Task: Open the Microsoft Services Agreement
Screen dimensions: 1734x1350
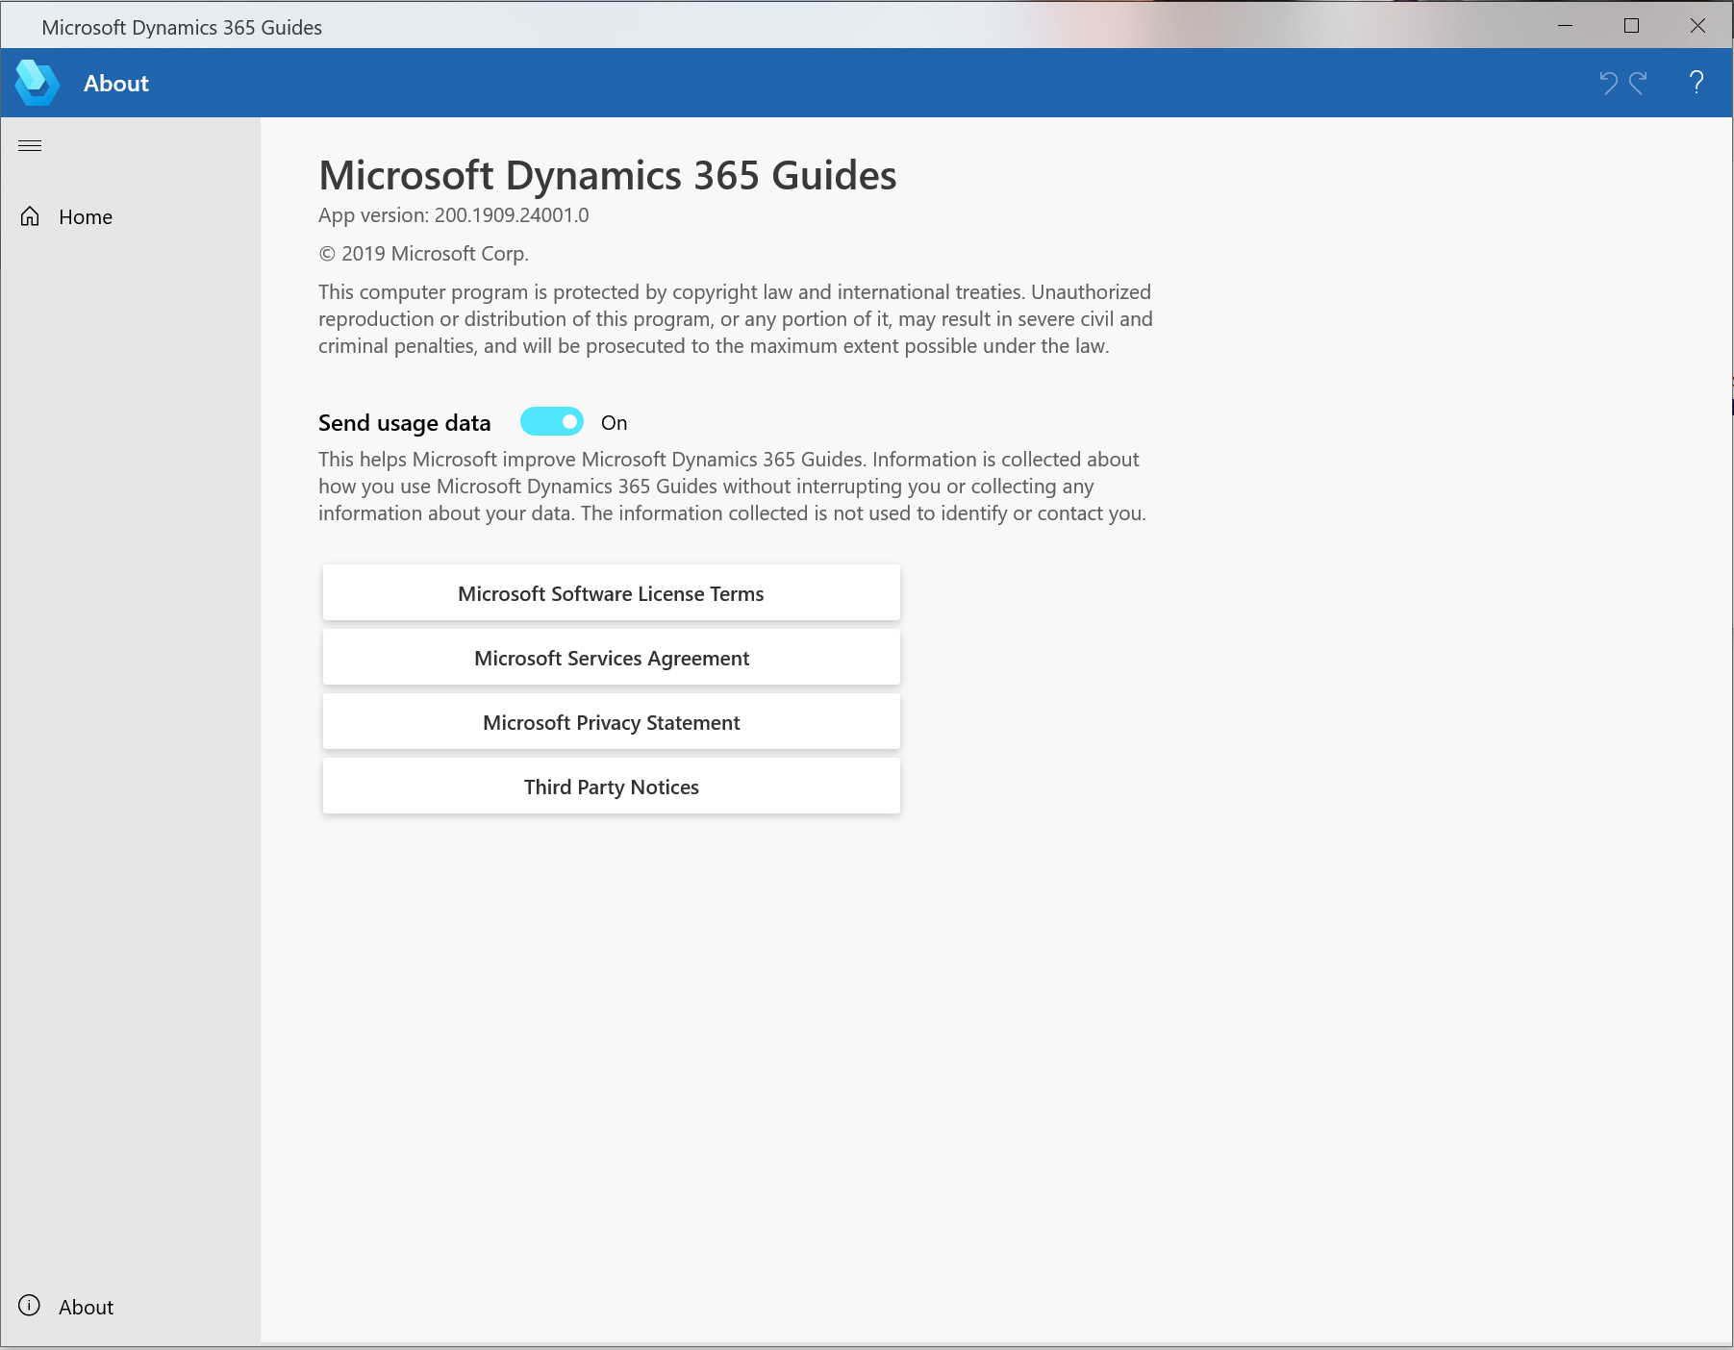Action: pyautogui.click(x=611, y=658)
